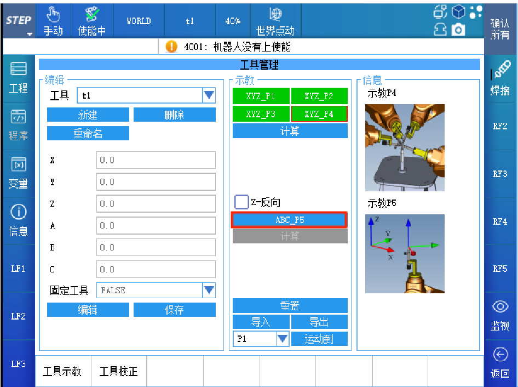Open the 固定工具 FALSE dropdown
The image size is (518, 387).
[x=209, y=291]
